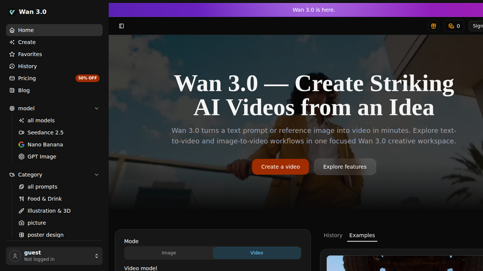Select all models in sidebar

click(x=59, y=120)
